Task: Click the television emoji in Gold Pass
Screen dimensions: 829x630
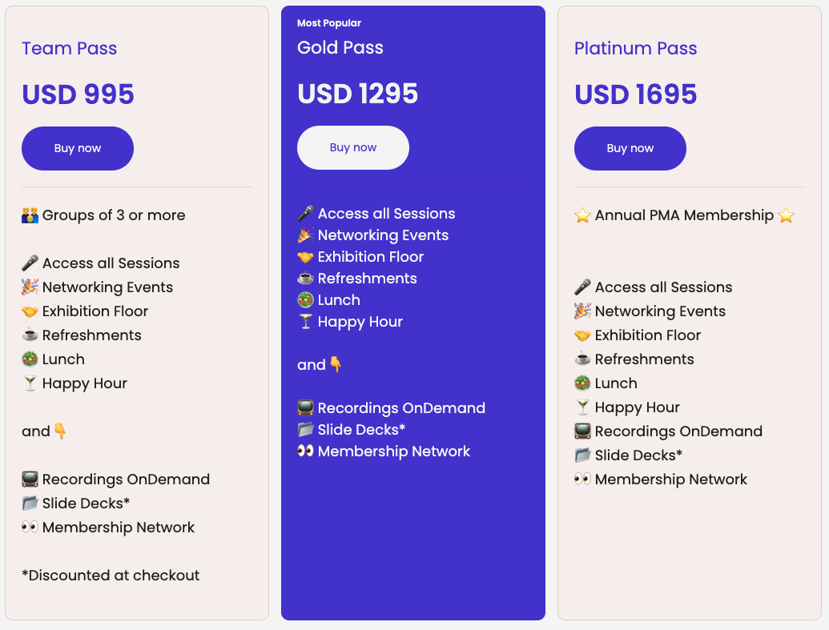Action: pos(306,408)
